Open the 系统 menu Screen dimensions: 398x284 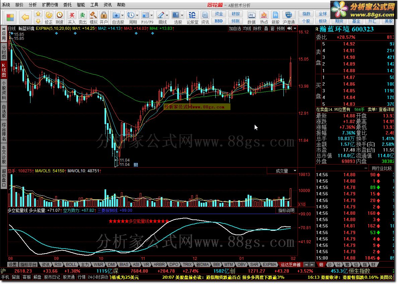click(6, 5)
